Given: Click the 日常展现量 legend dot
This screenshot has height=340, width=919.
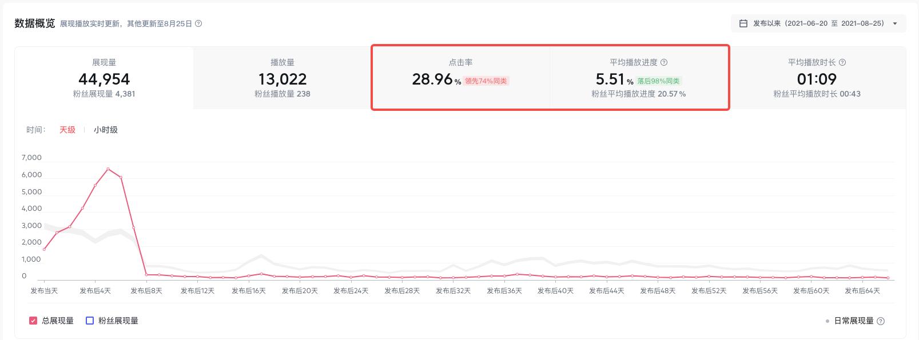Looking at the screenshot, I should click(828, 321).
